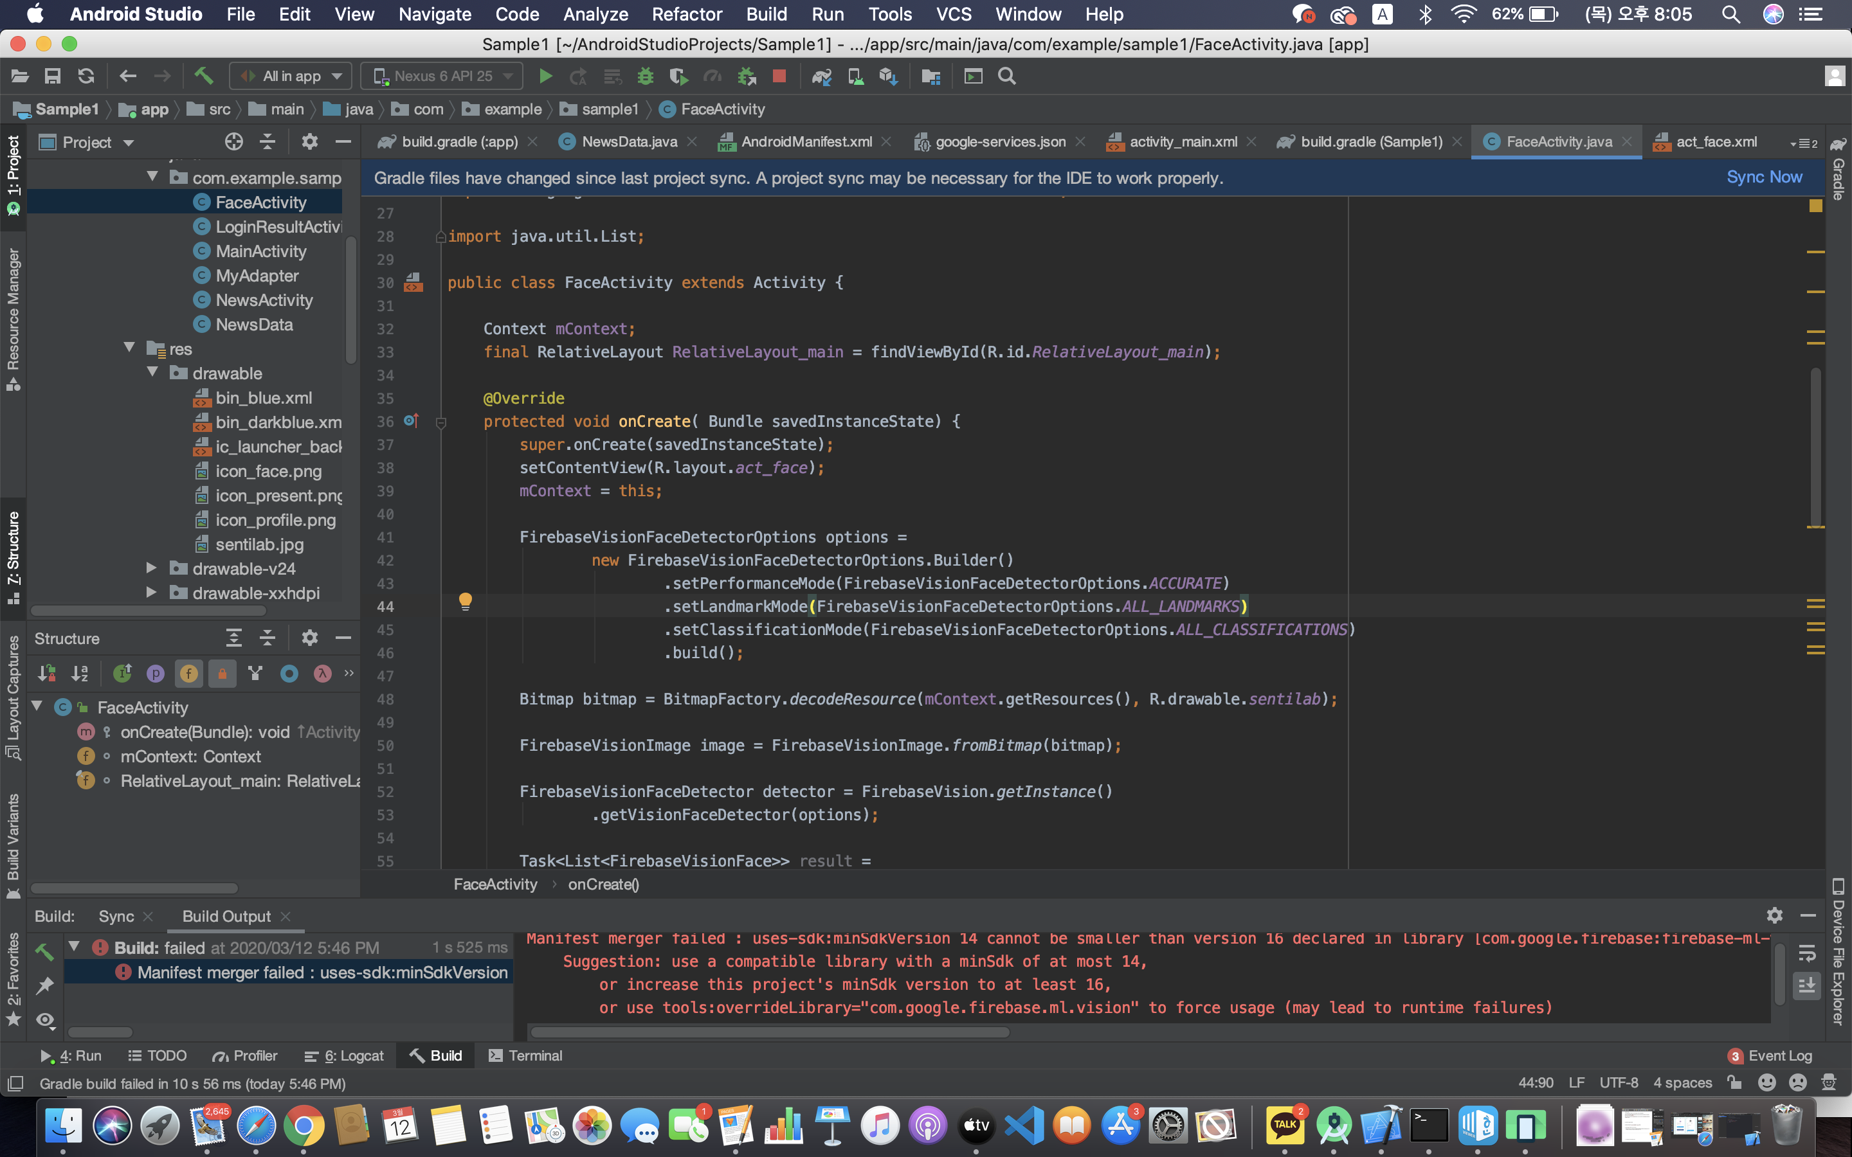Toggle Show Fields filter in Structure
The height and width of the screenshot is (1157, 1852).
(x=188, y=674)
